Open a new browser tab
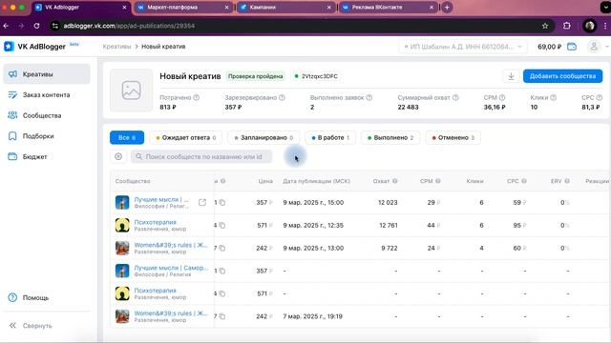This screenshot has height=343, width=611. coord(447,7)
